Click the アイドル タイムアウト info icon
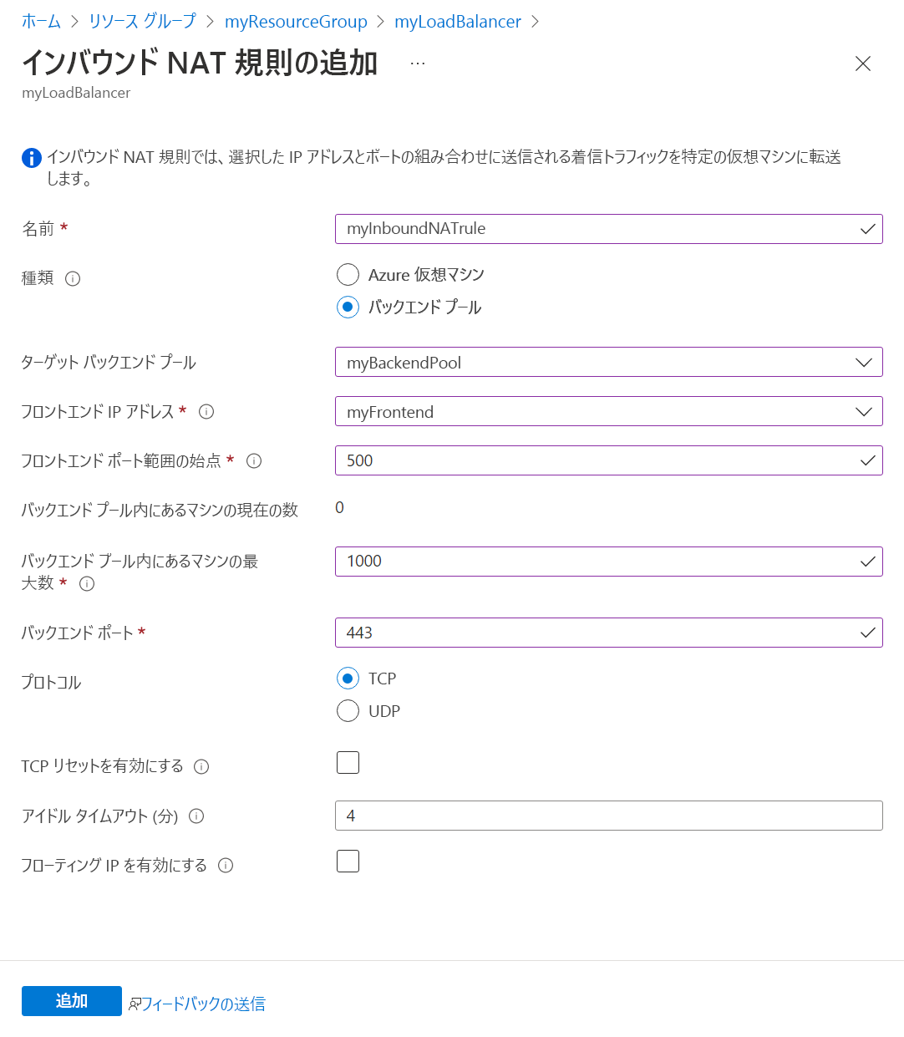Screen dimensions: 904x1037 pos(196,816)
